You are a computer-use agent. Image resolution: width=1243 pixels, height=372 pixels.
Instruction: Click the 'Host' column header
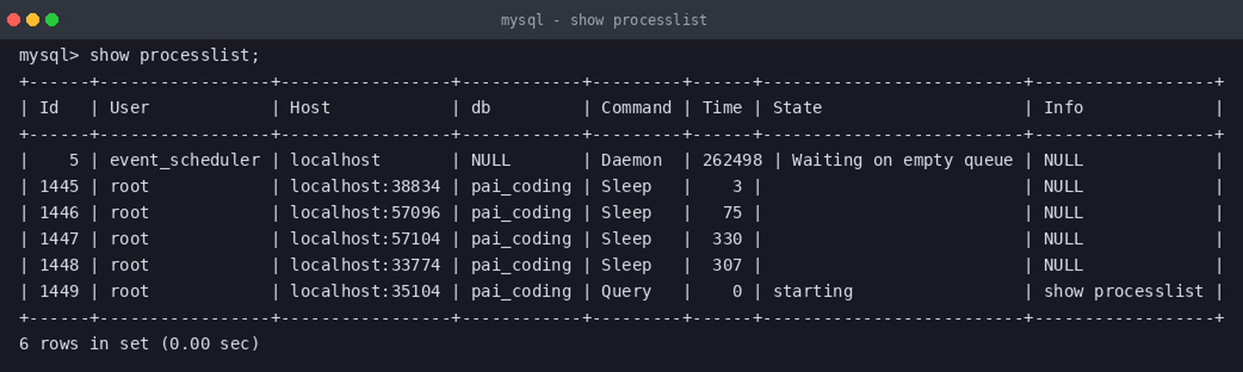pyautogui.click(x=310, y=108)
